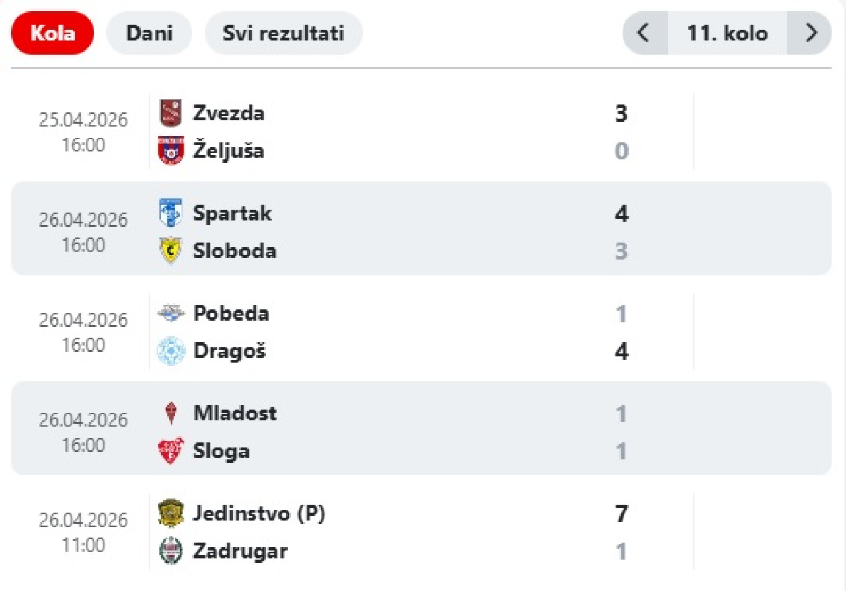
Task: Open the 11. kolo round selector
Action: click(727, 33)
